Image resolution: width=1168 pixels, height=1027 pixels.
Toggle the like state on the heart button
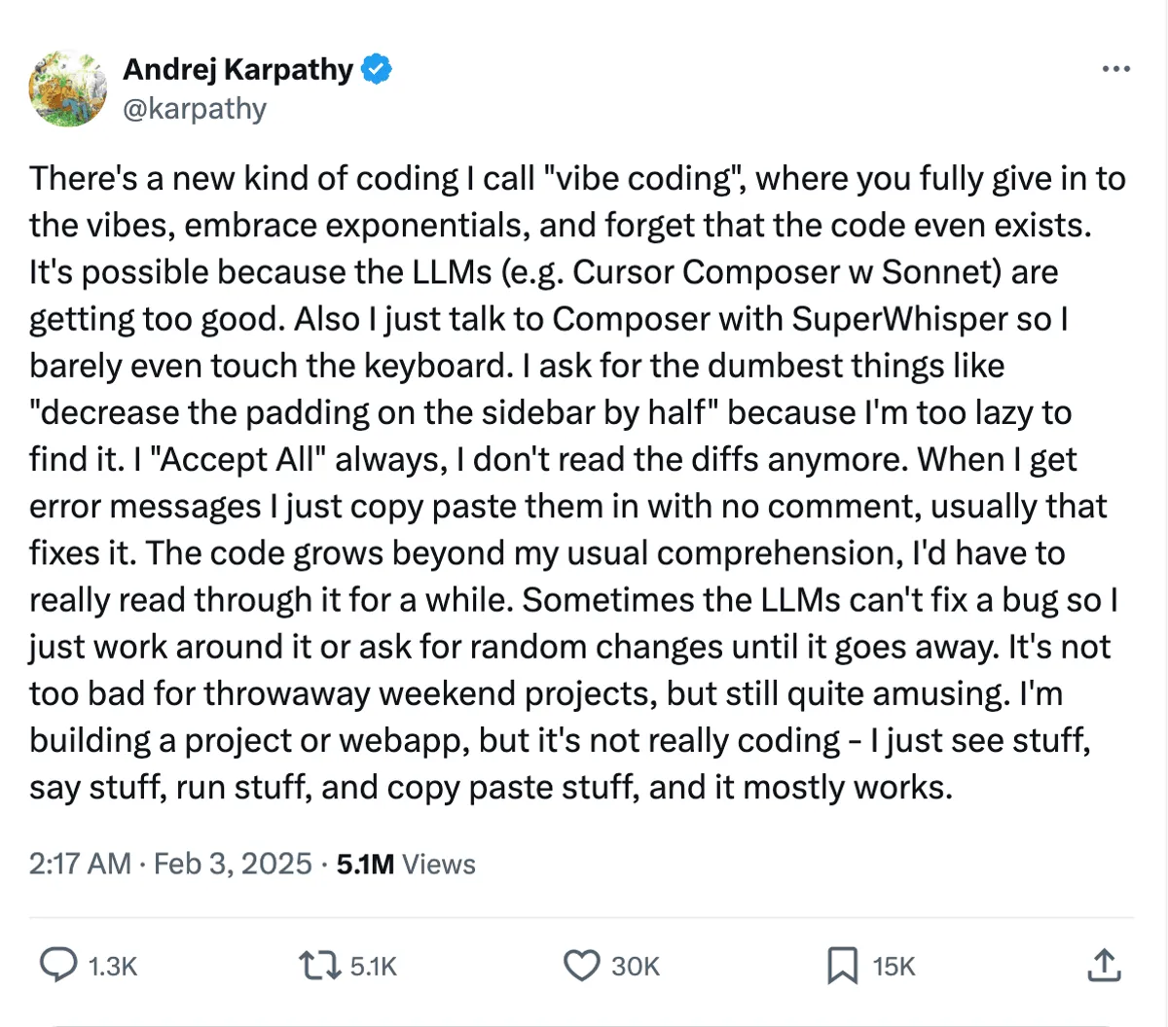(581, 966)
